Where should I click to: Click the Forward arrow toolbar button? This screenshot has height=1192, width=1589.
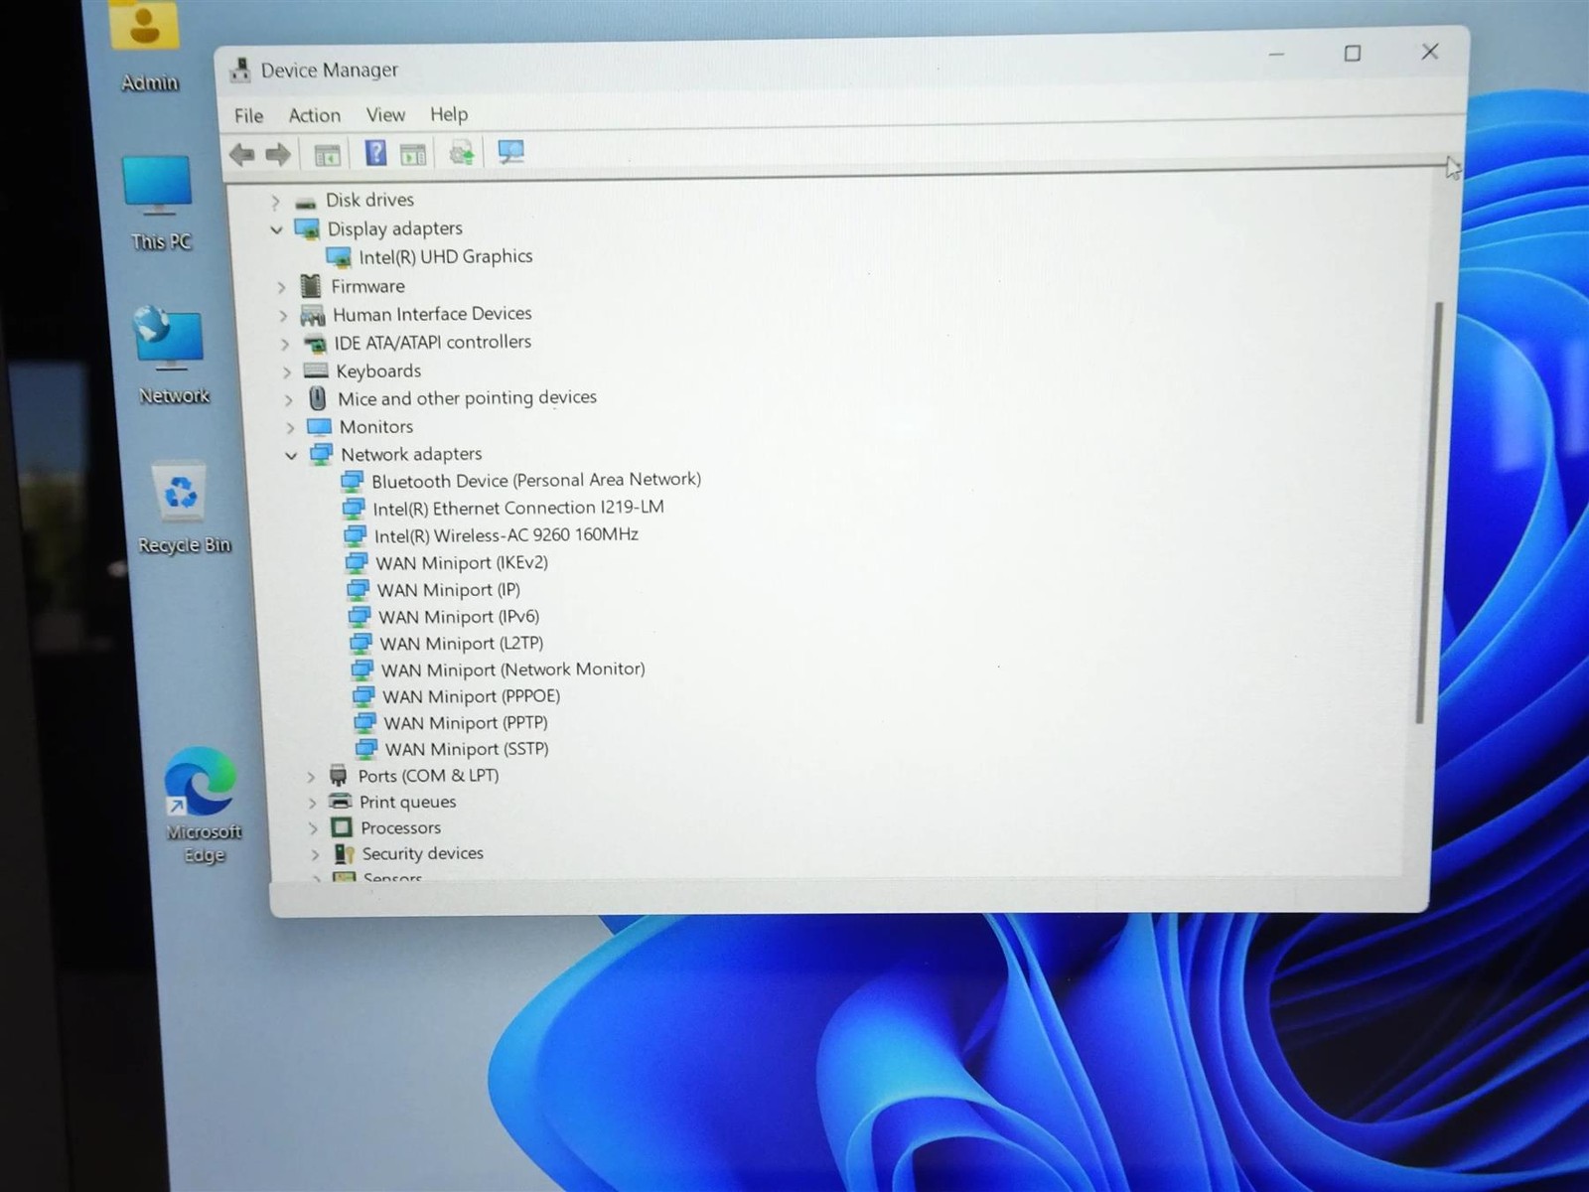[278, 154]
